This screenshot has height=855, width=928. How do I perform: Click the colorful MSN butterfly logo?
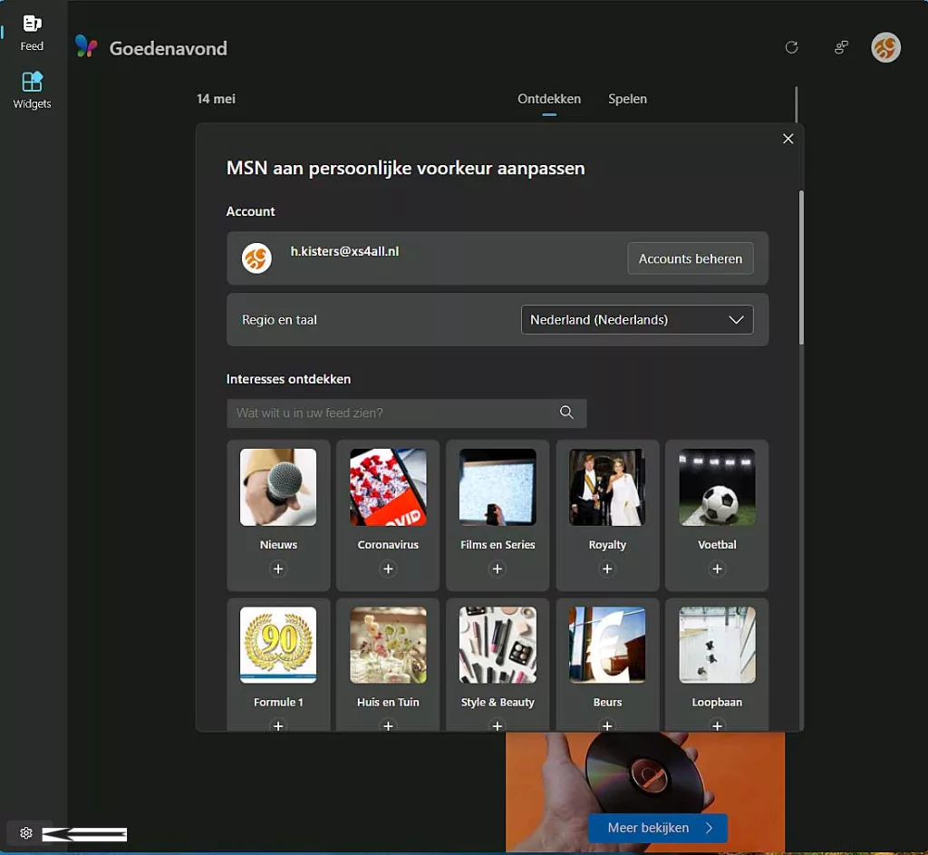tap(86, 47)
